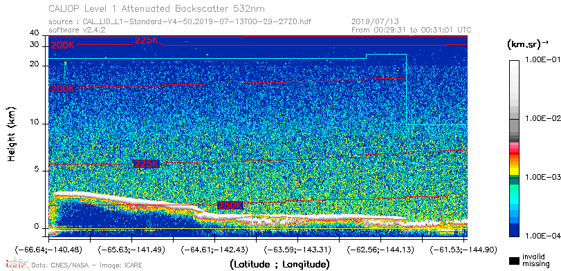Click the 'software v2.4.2' text

pyautogui.click(x=77, y=30)
